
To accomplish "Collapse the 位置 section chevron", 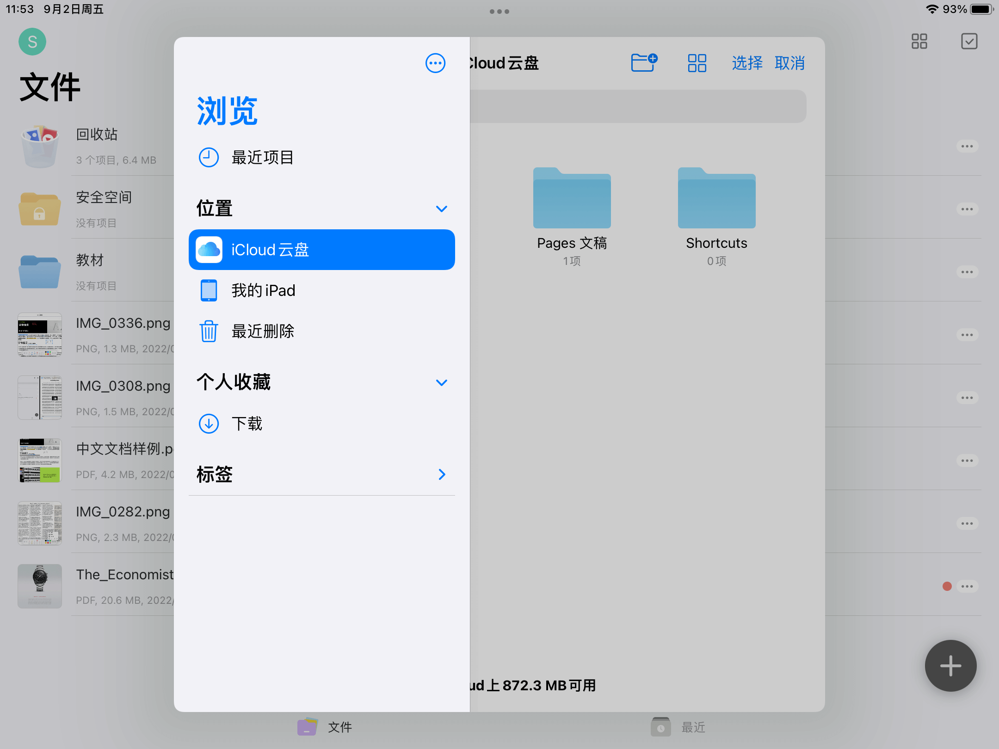I will tap(441, 209).
